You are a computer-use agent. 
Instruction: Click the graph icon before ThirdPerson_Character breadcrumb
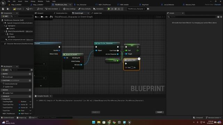52,17
